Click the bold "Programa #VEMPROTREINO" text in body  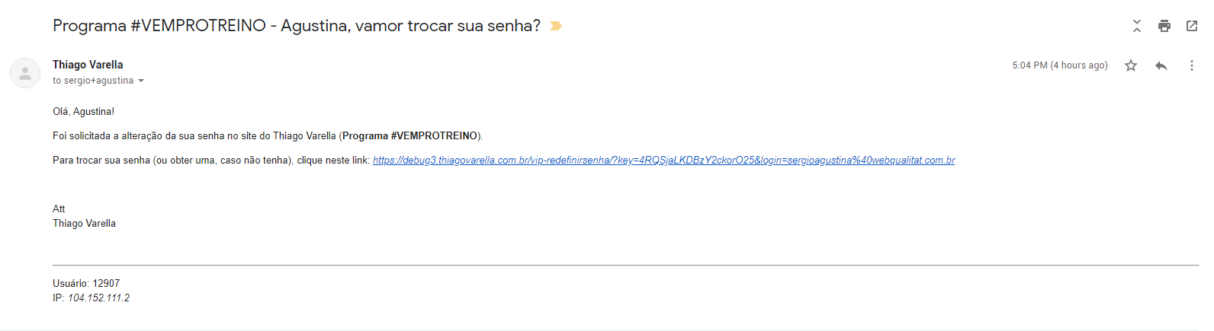(x=409, y=136)
